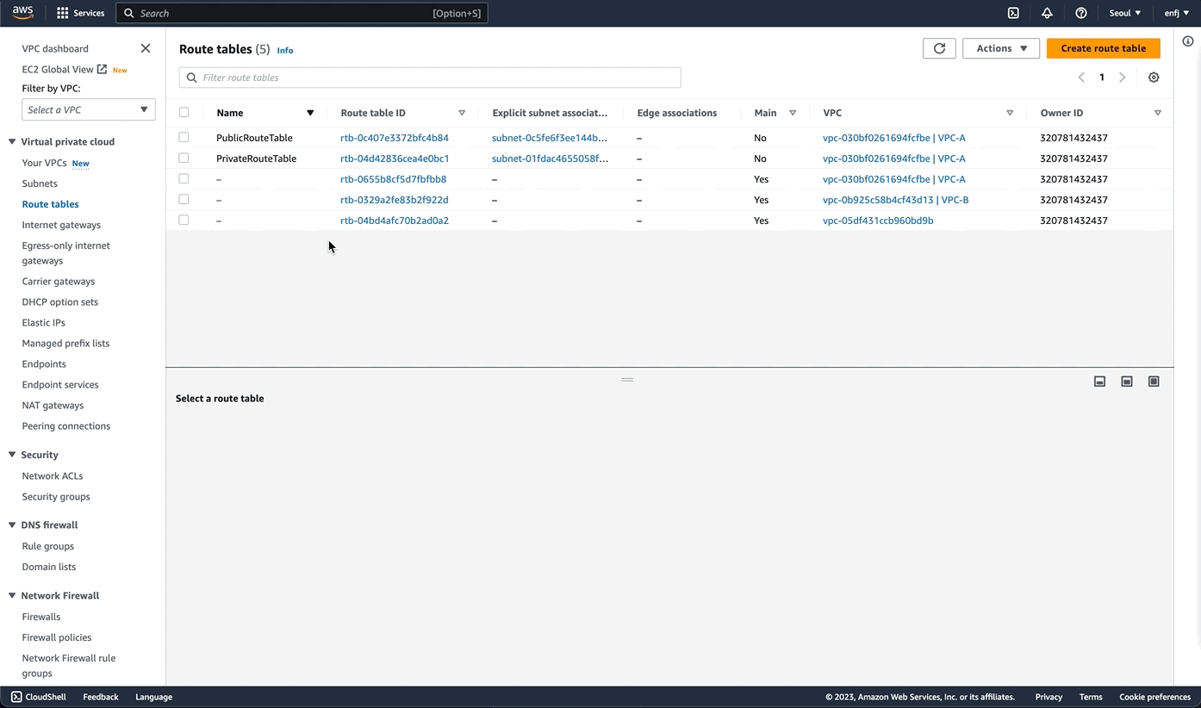Open route table rtb-0c407e3372bfc4b84 link
Image resolution: width=1201 pixels, height=708 pixels.
[x=395, y=138]
